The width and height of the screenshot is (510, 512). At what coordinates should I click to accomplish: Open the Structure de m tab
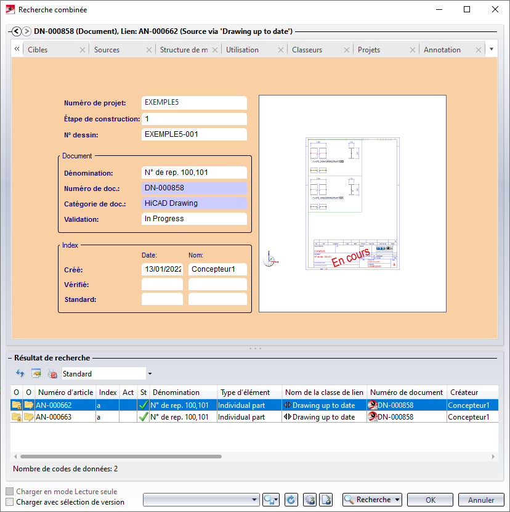point(184,50)
